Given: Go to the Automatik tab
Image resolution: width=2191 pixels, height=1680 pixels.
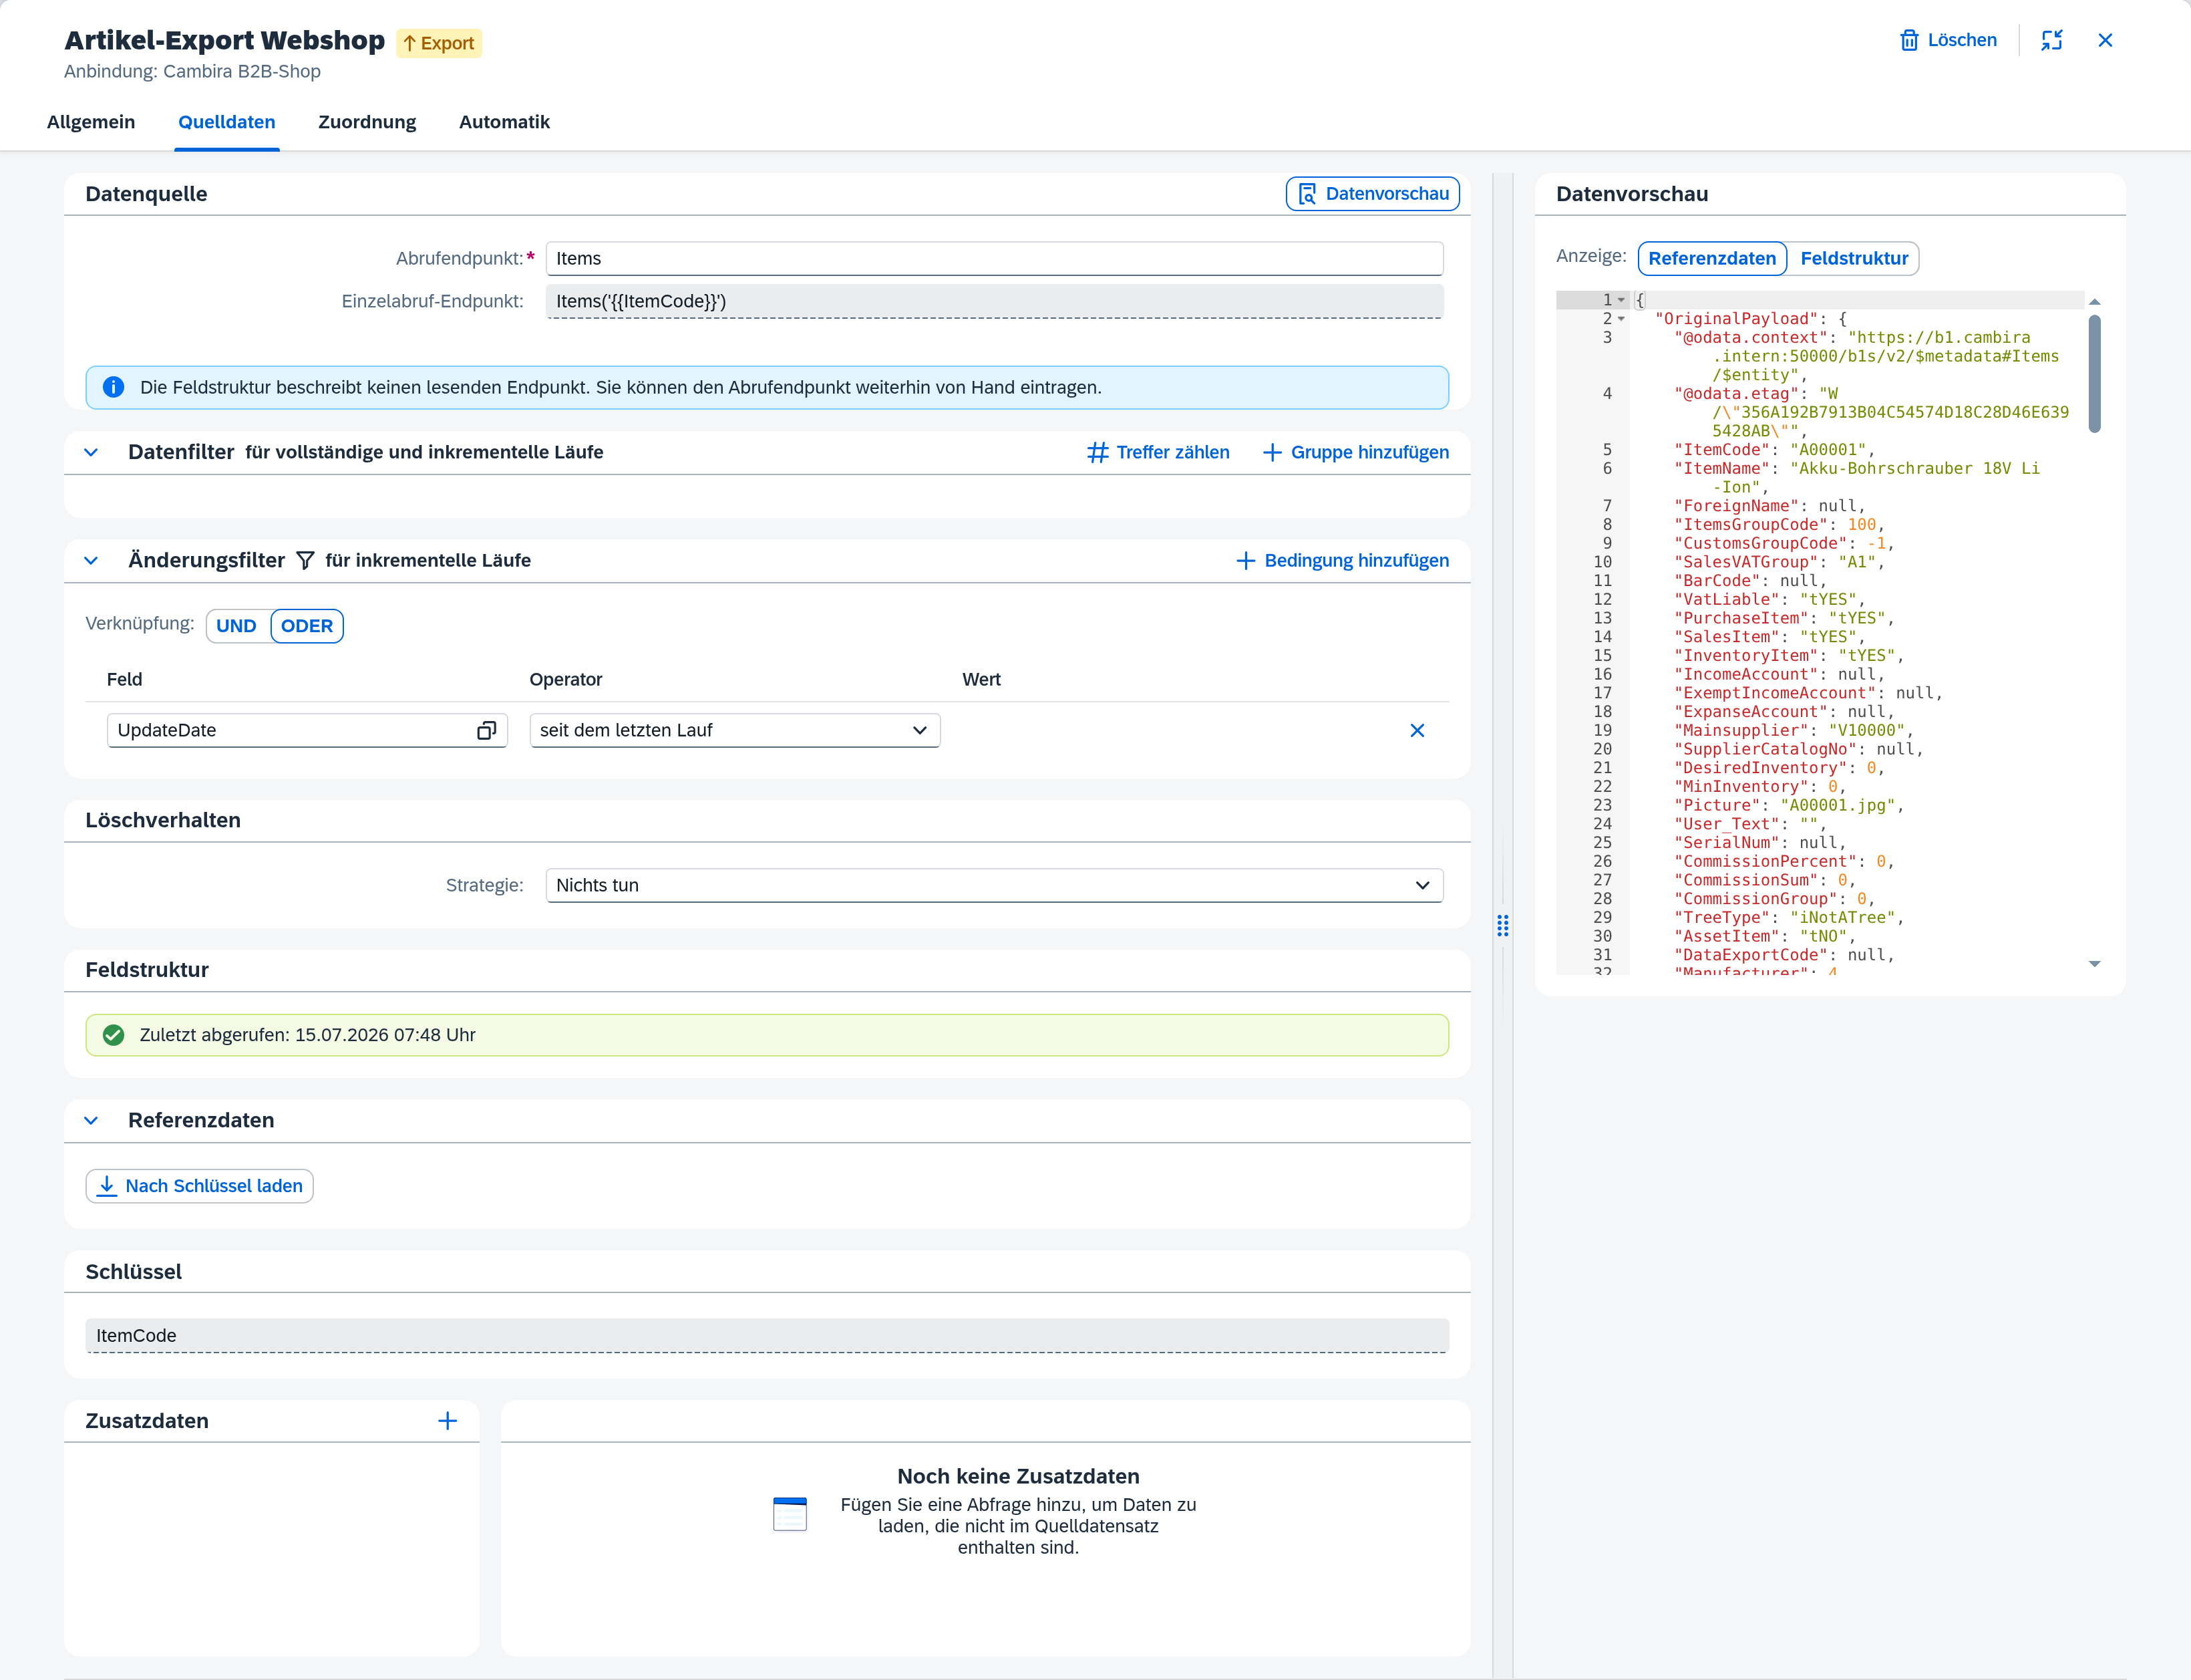Looking at the screenshot, I should pos(504,122).
